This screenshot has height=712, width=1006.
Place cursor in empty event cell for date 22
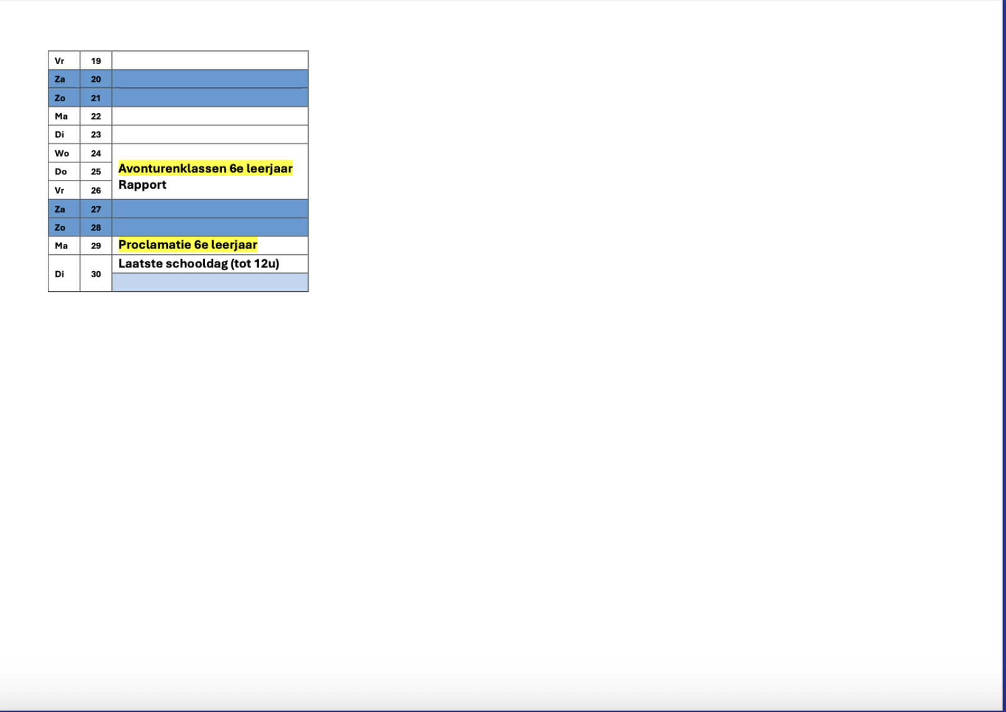click(210, 116)
